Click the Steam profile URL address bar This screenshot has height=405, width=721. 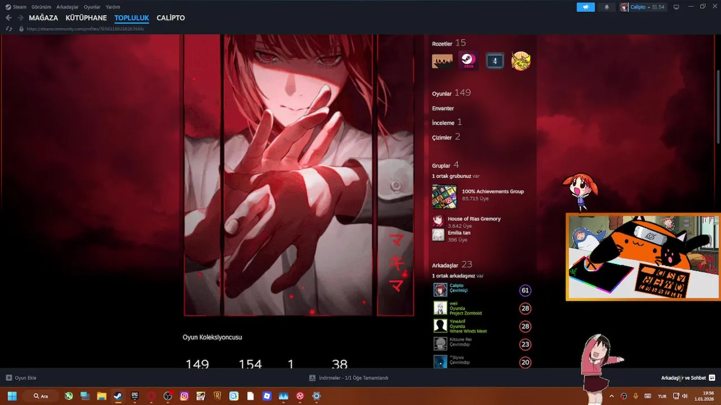pos(84,29)
